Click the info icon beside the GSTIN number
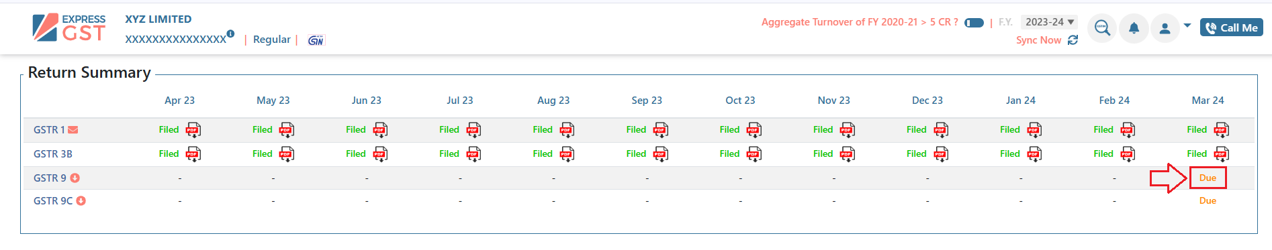The image size is (1272, 250). click(230, 34)
